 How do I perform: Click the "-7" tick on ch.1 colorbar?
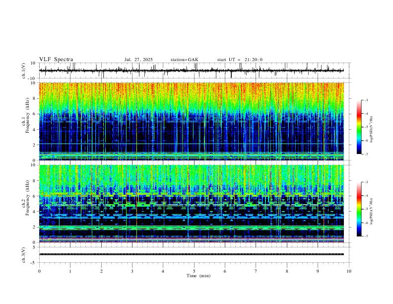pyautogui.click(x=366, y=154)
